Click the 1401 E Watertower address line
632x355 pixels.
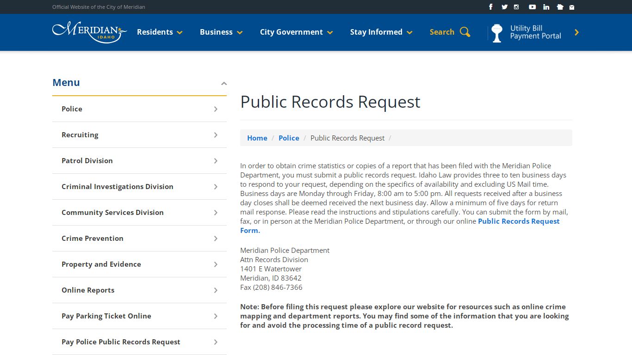click(x=271, y=269)
